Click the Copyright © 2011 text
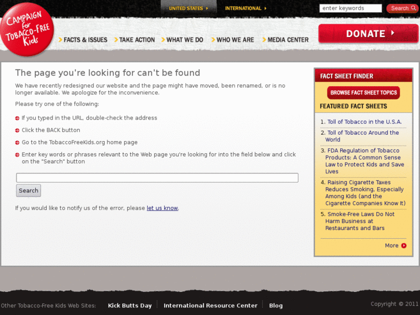Viewport: 420px width, 315px height. point(395,304)
